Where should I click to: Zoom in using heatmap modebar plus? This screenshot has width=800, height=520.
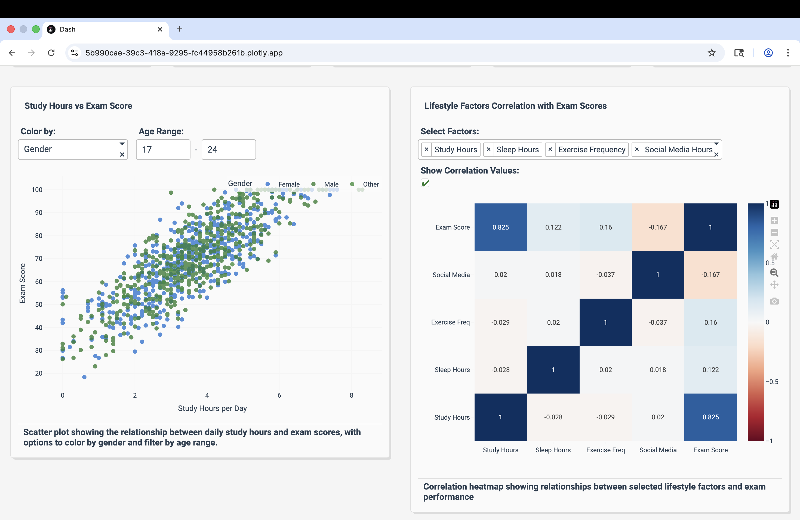point(774,221)
